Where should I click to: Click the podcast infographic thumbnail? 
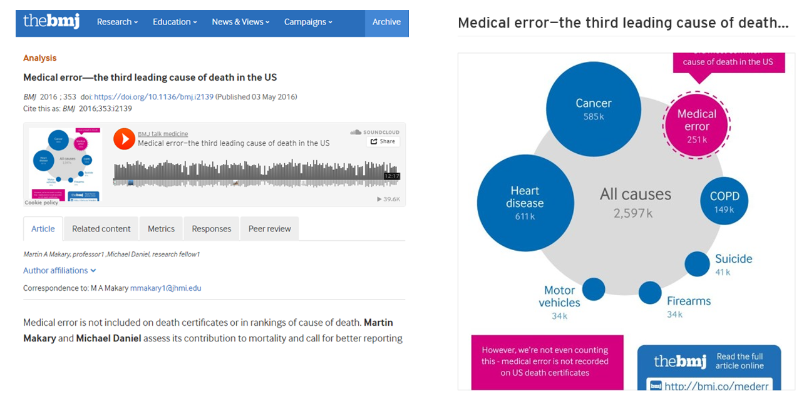tap(65, 164)
